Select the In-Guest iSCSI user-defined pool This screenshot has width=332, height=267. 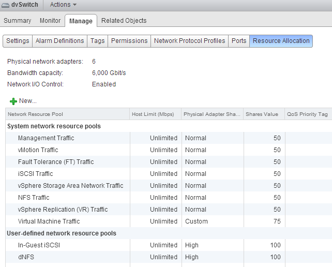click(x=39, y=245)
